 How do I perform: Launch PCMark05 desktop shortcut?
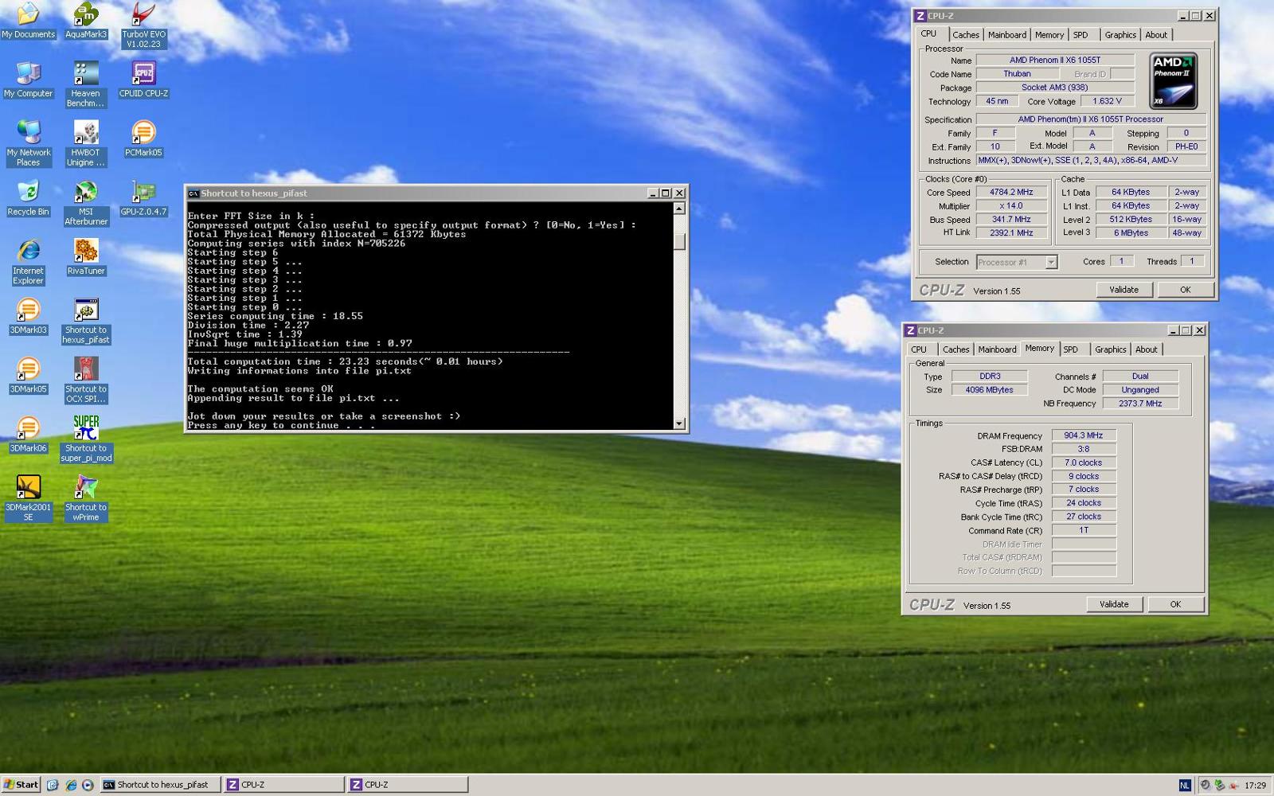[x=143, y=139]
